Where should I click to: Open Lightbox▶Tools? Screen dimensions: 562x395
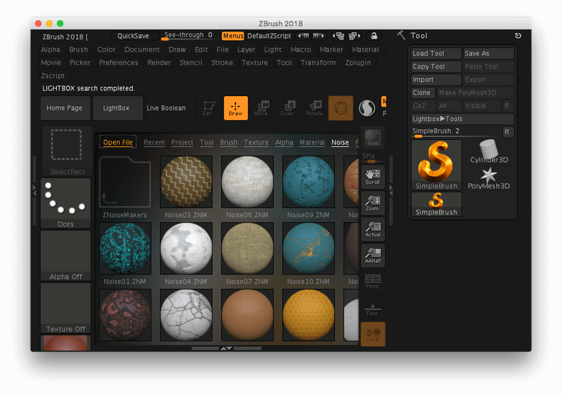pyautogui.click(x=463, y=119)
